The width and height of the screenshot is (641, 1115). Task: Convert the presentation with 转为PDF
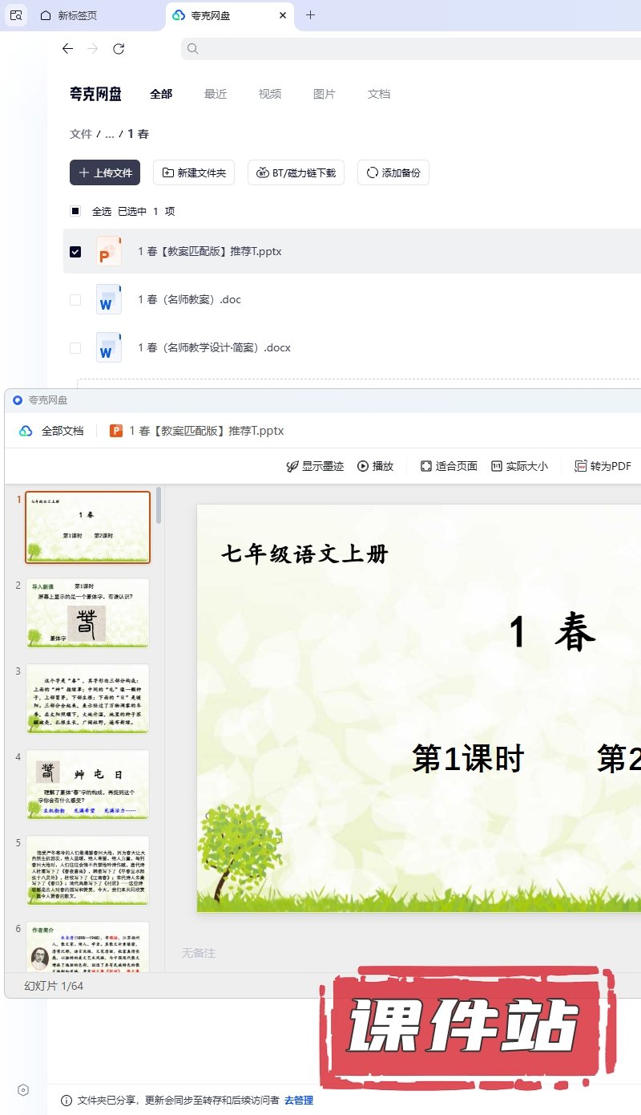coord(603,466)
